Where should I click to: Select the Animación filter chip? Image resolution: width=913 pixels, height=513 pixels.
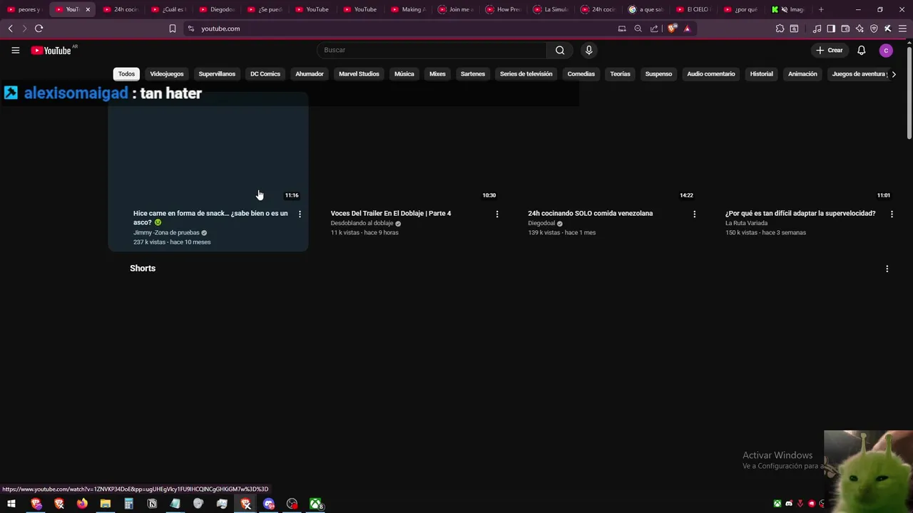click(802, 74)
